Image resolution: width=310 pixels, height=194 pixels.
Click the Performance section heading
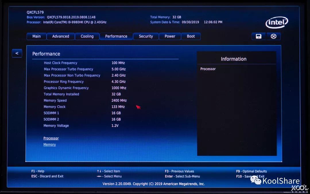coord(46,54)
